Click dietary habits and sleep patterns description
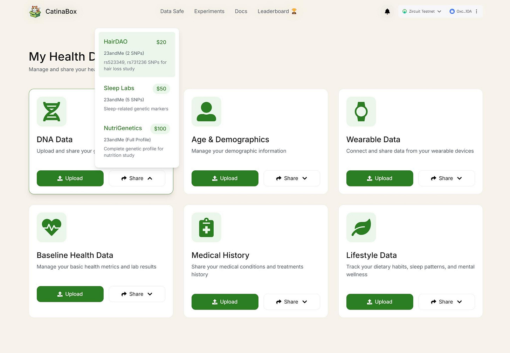Screen dimensions: 510x353 [410, 271]
